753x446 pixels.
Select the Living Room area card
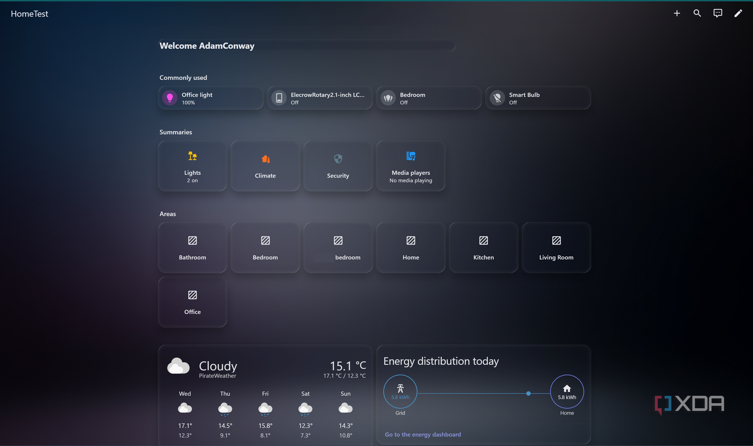pos(556,247)
